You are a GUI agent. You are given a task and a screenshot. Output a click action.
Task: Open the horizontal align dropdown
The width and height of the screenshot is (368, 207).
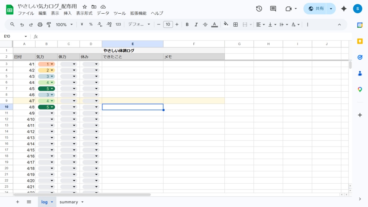click(260, 24)
